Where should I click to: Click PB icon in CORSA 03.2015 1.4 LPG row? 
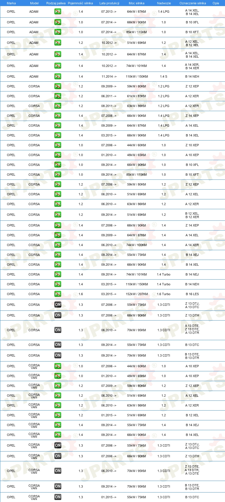click(58, 135)
